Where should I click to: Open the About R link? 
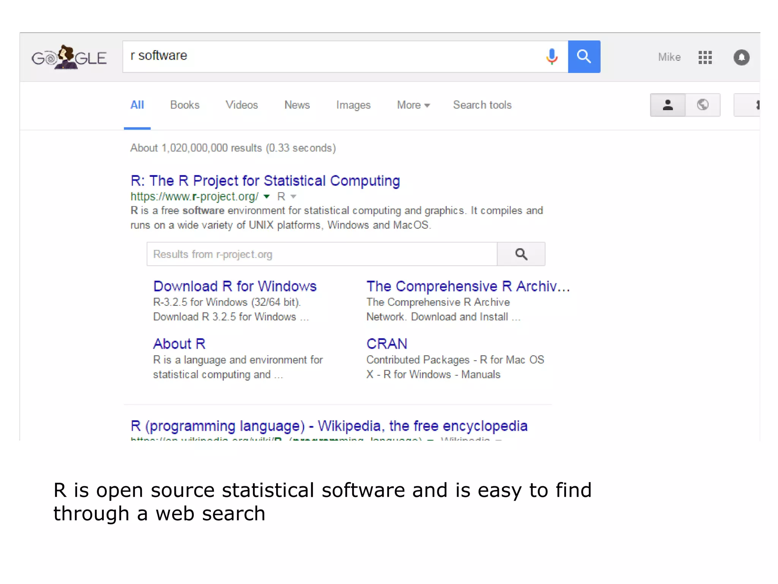(x=179, y=344)
